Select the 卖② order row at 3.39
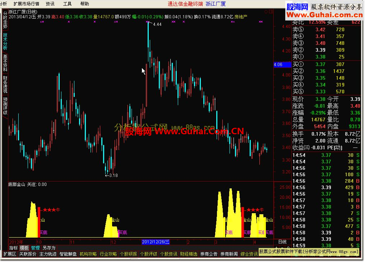 [326, 50]
